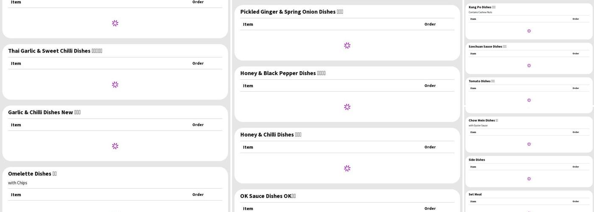Click Order column header under Omelette Dishes
This screenshot has height=212, width=594.
tap(198, 195)
